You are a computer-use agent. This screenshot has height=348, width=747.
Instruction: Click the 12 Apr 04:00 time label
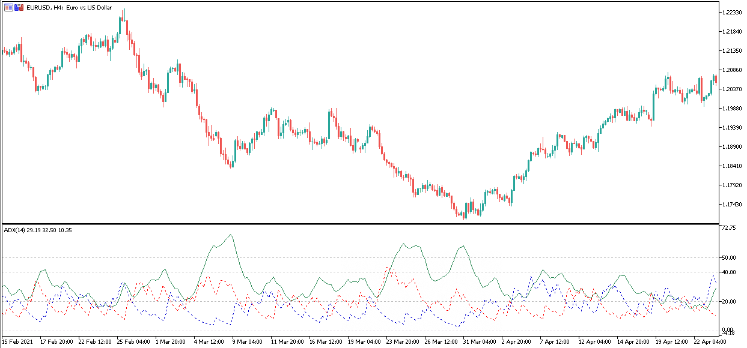(x=595, y=341)
